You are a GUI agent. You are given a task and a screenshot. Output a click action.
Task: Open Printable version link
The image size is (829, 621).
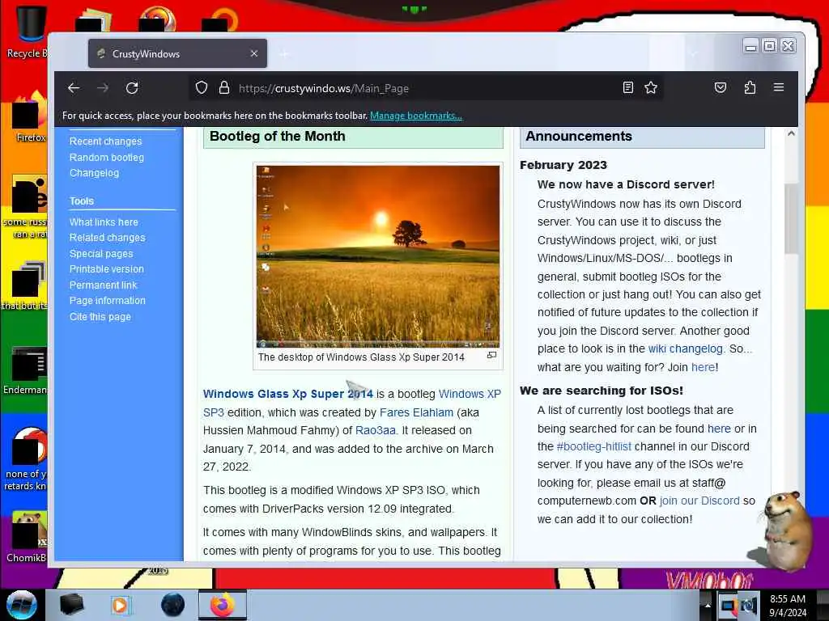tap(107, 268)
